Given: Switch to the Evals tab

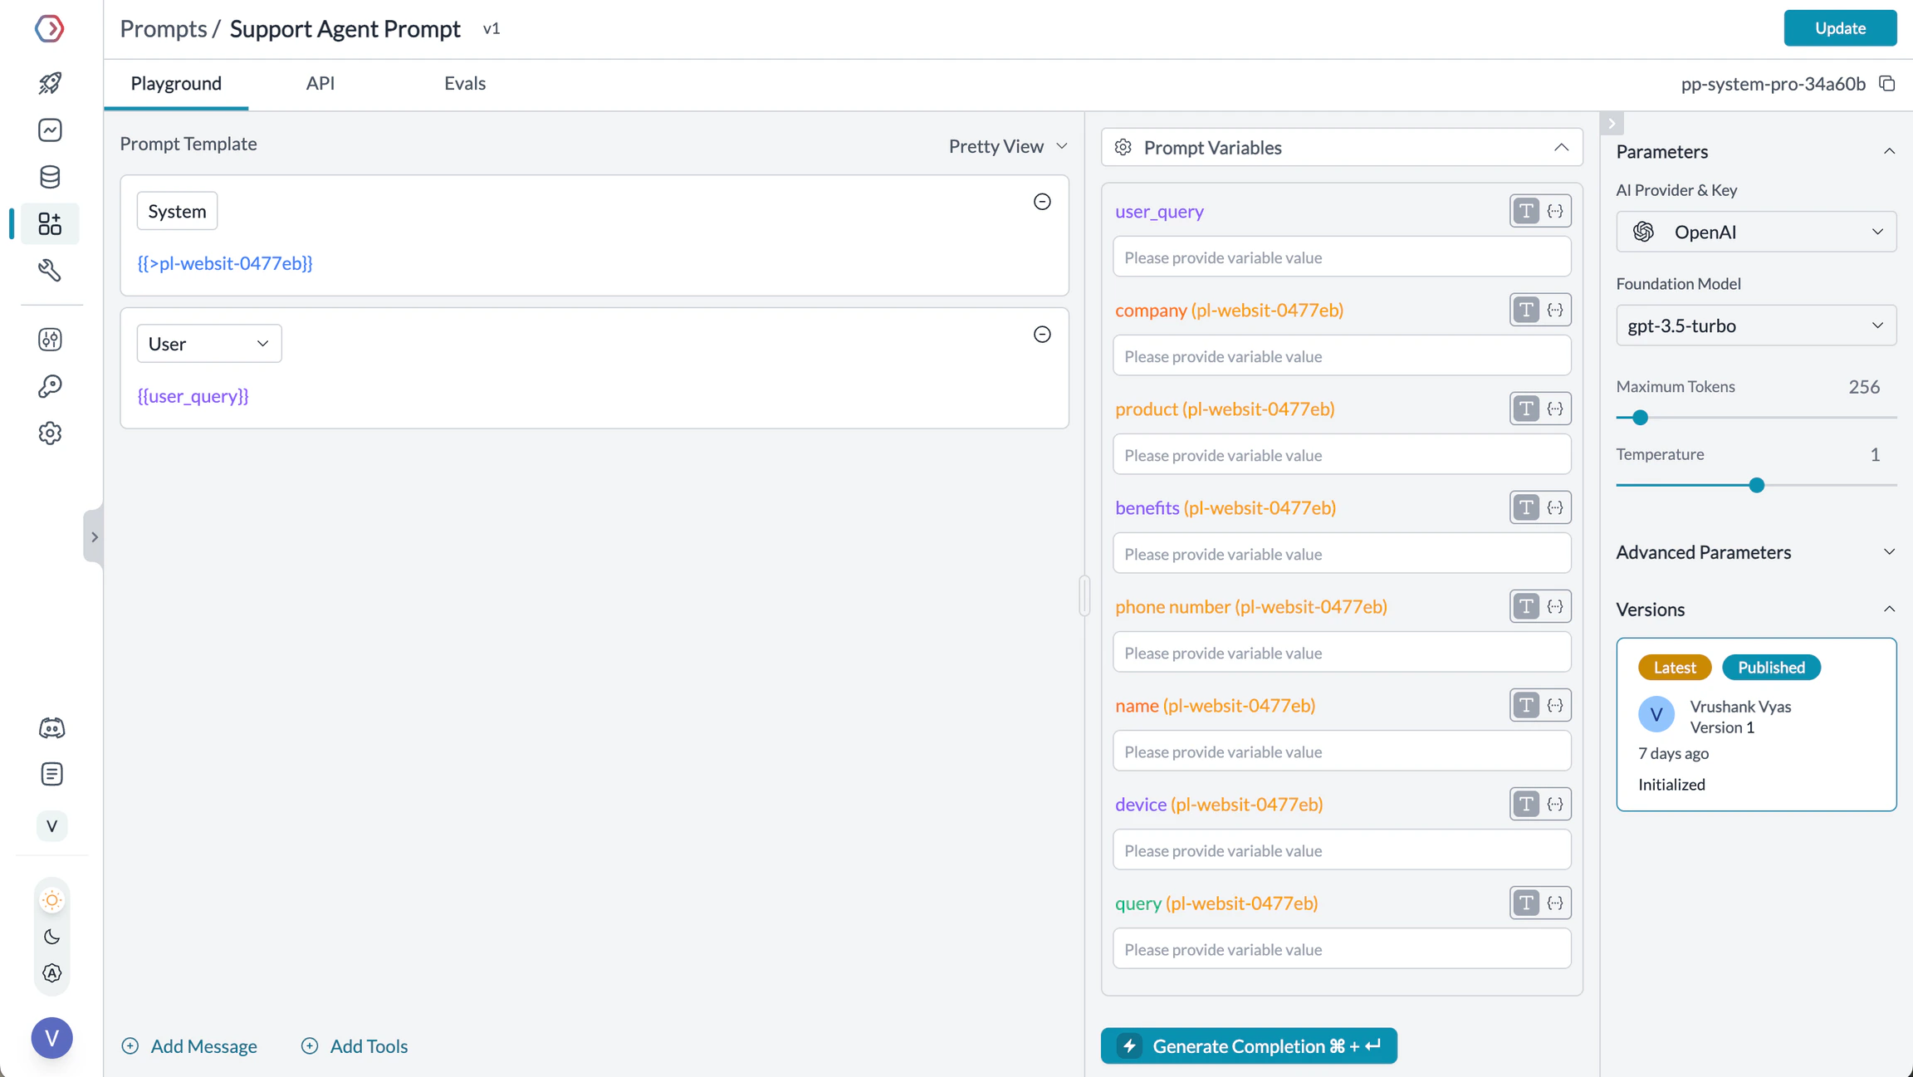Looking at the screenshot, I should coord(464,83).
